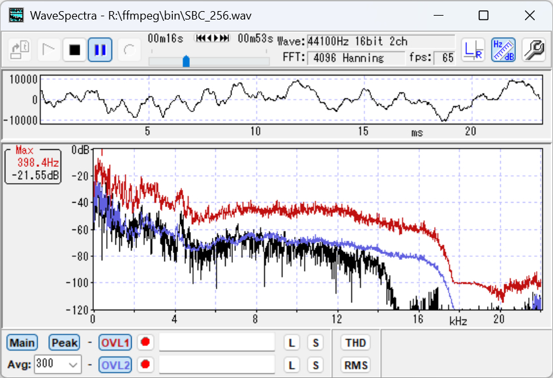Open settings with the wrench icon
553x378 pixels.
click(533, 50)
